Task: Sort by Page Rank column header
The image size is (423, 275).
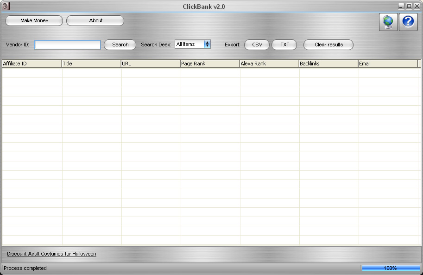Action: click(x=210, y=64)
